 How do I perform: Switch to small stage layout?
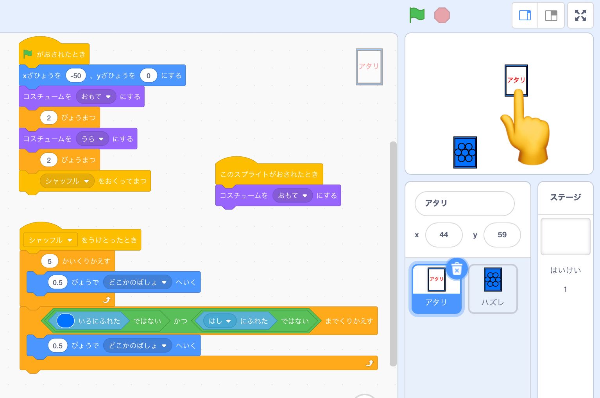[x=525, y=15]
